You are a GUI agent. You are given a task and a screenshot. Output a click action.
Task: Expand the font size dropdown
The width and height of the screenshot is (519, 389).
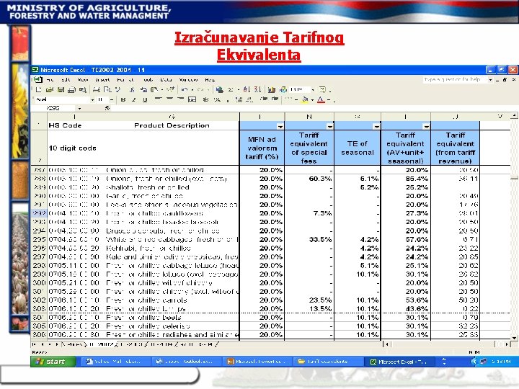[x=112, y=99]
